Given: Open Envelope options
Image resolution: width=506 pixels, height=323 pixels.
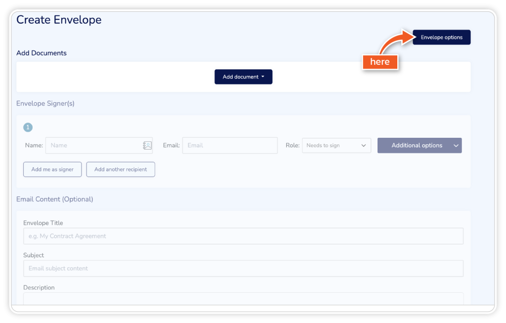Looking at the screenshot, I should point(441,38).
